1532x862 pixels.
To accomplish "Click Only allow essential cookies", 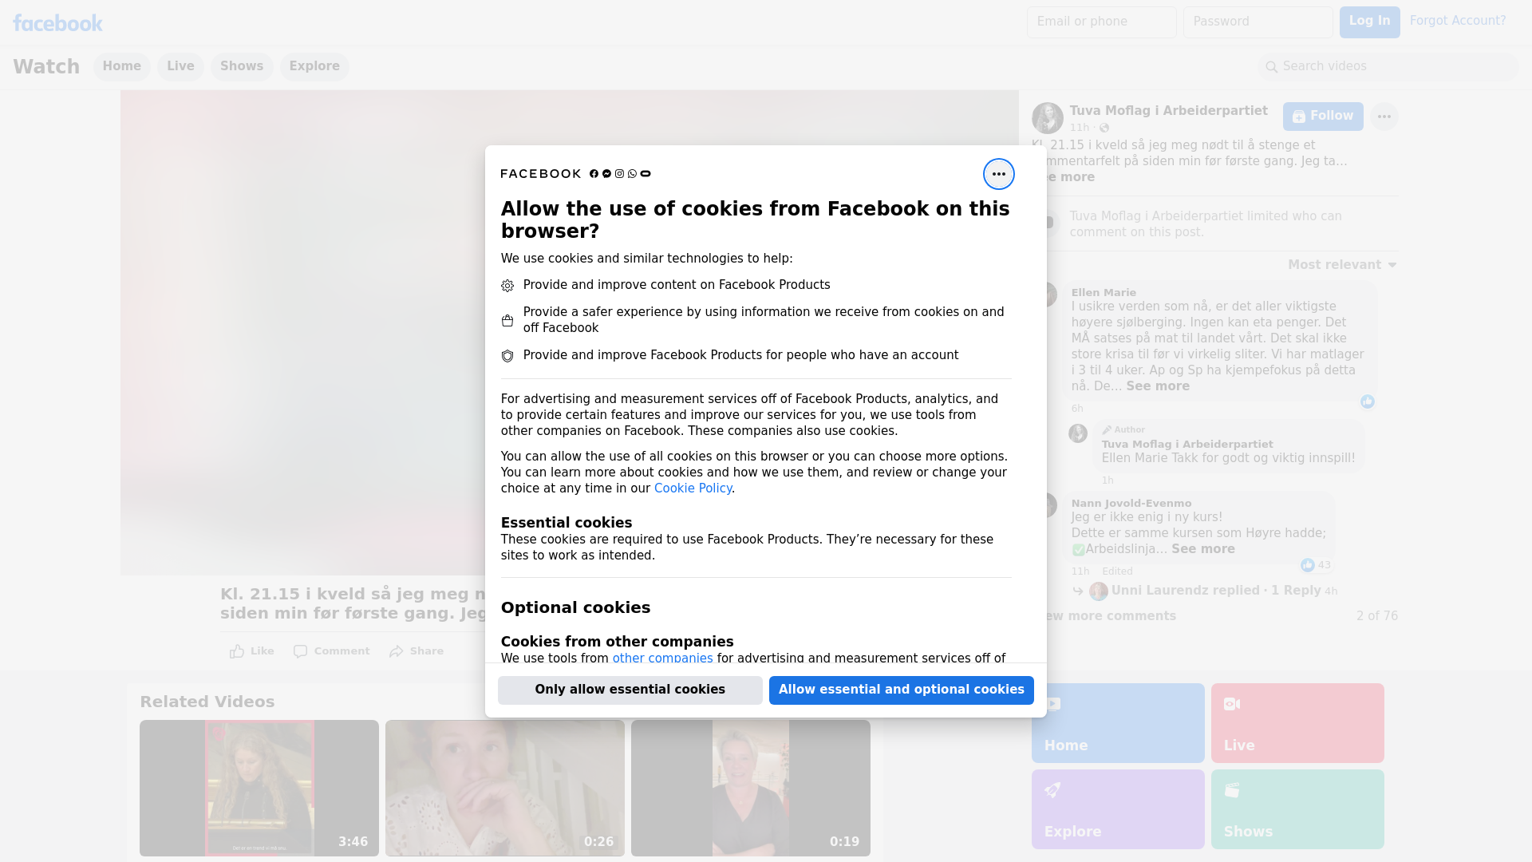I will 630,690.
